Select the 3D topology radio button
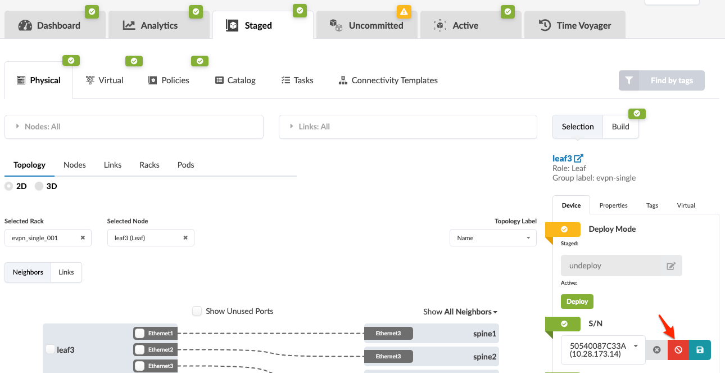The image size is (725, 373). coord(39,186)
